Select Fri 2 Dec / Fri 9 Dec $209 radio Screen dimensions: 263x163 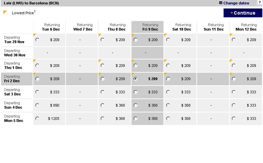[136, 79]
